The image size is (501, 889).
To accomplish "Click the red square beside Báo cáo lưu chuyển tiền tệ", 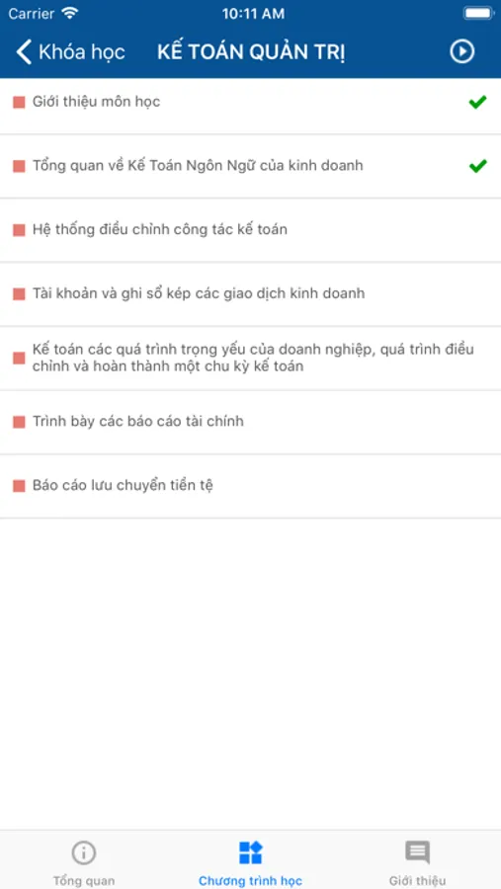I will coord(20,486).
